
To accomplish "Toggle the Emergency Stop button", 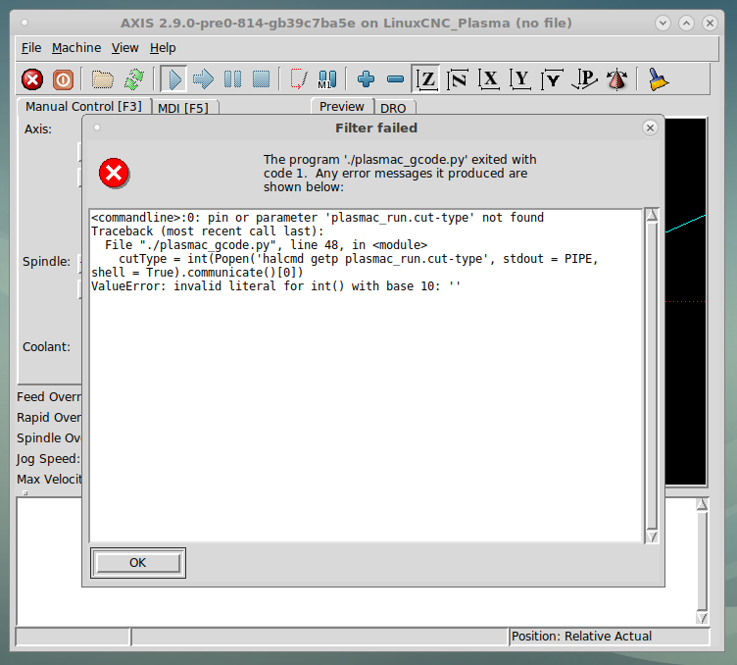I will pos(32,79).
